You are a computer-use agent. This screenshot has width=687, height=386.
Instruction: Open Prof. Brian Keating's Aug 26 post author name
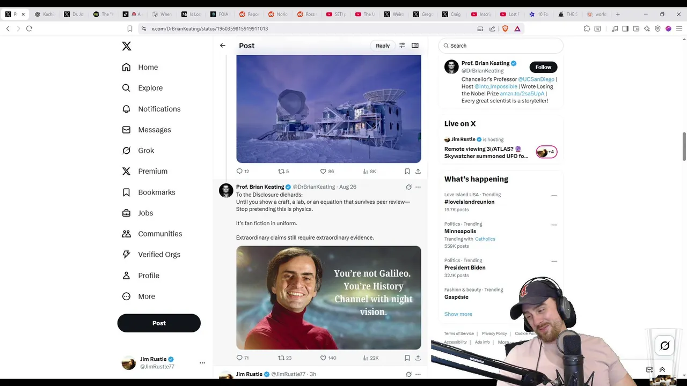click(260, 187)
